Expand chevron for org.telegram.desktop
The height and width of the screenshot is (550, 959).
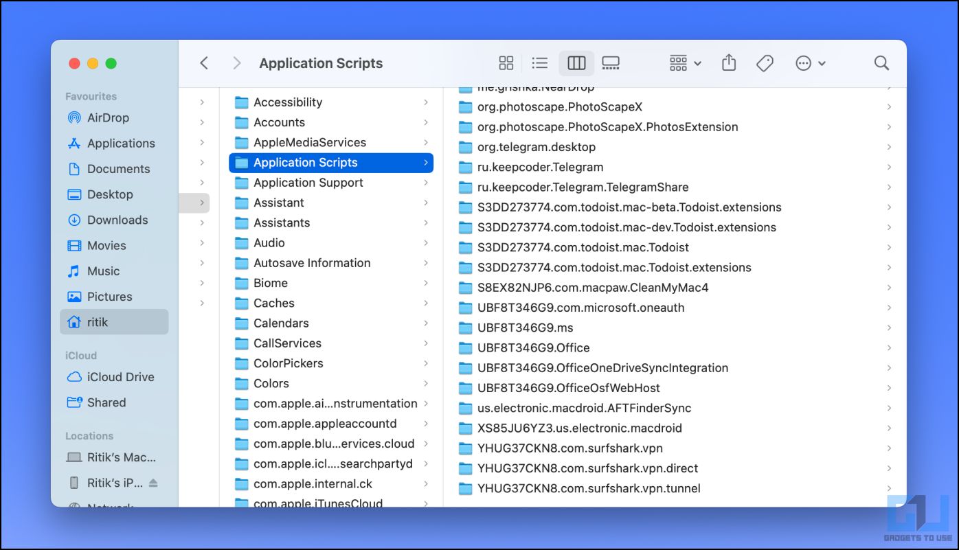[x=889, y=147]
